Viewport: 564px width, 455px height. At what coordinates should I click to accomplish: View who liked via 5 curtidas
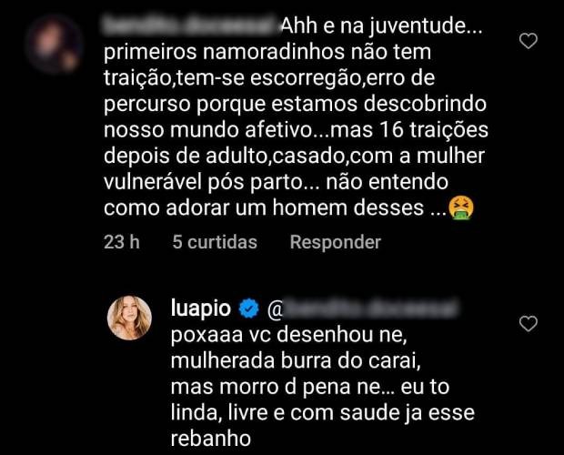(215, 242)
